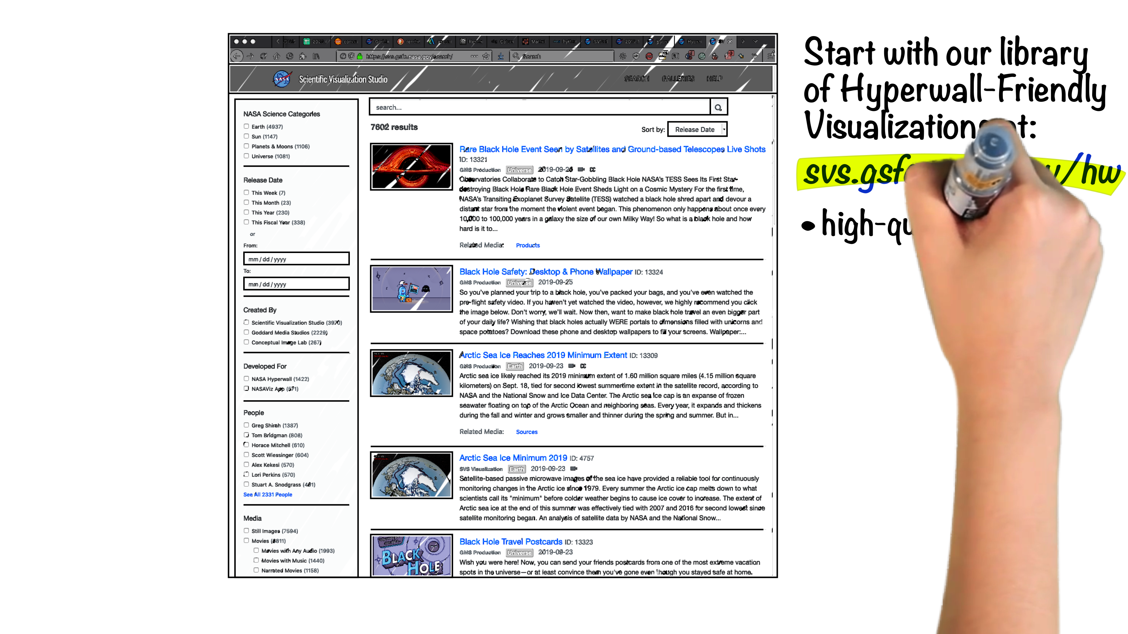Open HELP in the site header
Screen dimensions: 1128x634
click(x=714, y=79)
